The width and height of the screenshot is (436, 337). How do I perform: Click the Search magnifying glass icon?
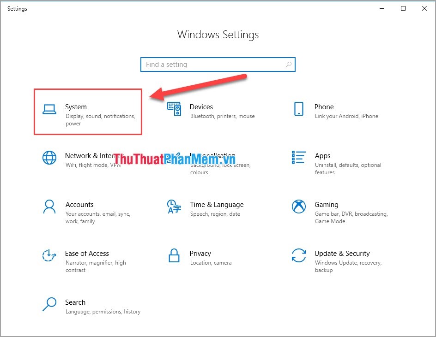49,304
